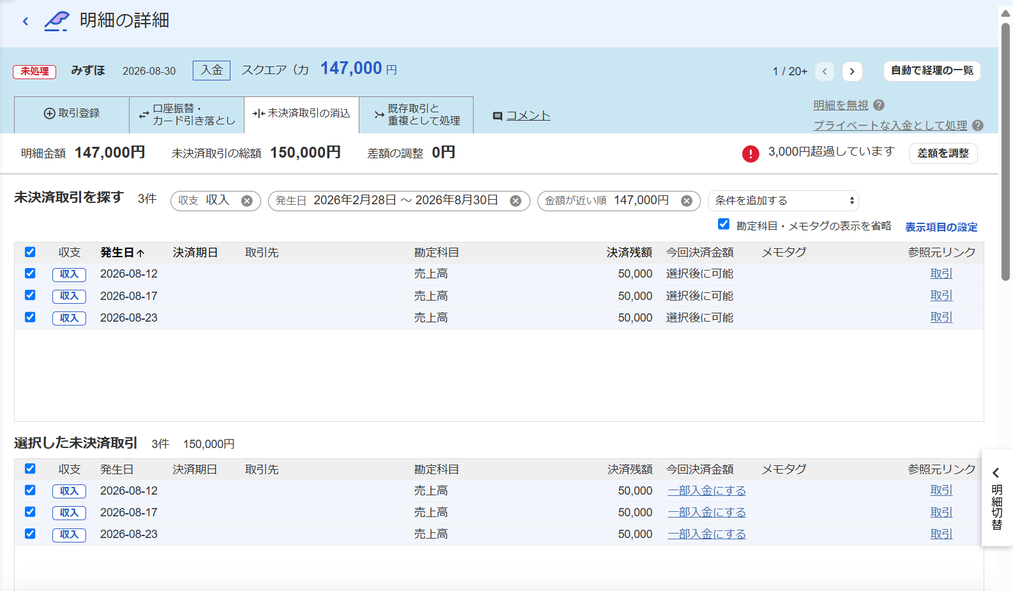Go to next statement arrow

coord(852,71)
